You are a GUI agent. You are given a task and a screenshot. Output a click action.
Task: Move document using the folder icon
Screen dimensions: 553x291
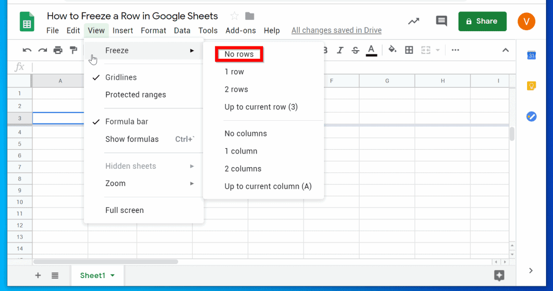tap(249, 16)
